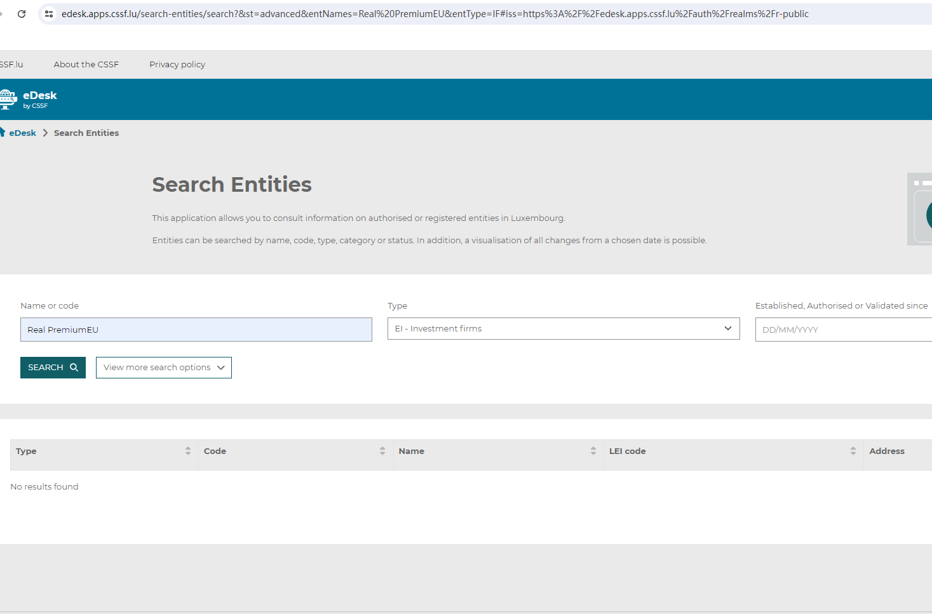The height and width of the screenshot is (614, 932).
Task: Open the Privacy policy menu item
Action: [177, 65]
